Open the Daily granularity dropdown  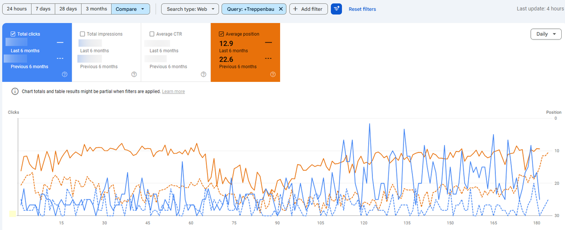click(x=546, y=34)
